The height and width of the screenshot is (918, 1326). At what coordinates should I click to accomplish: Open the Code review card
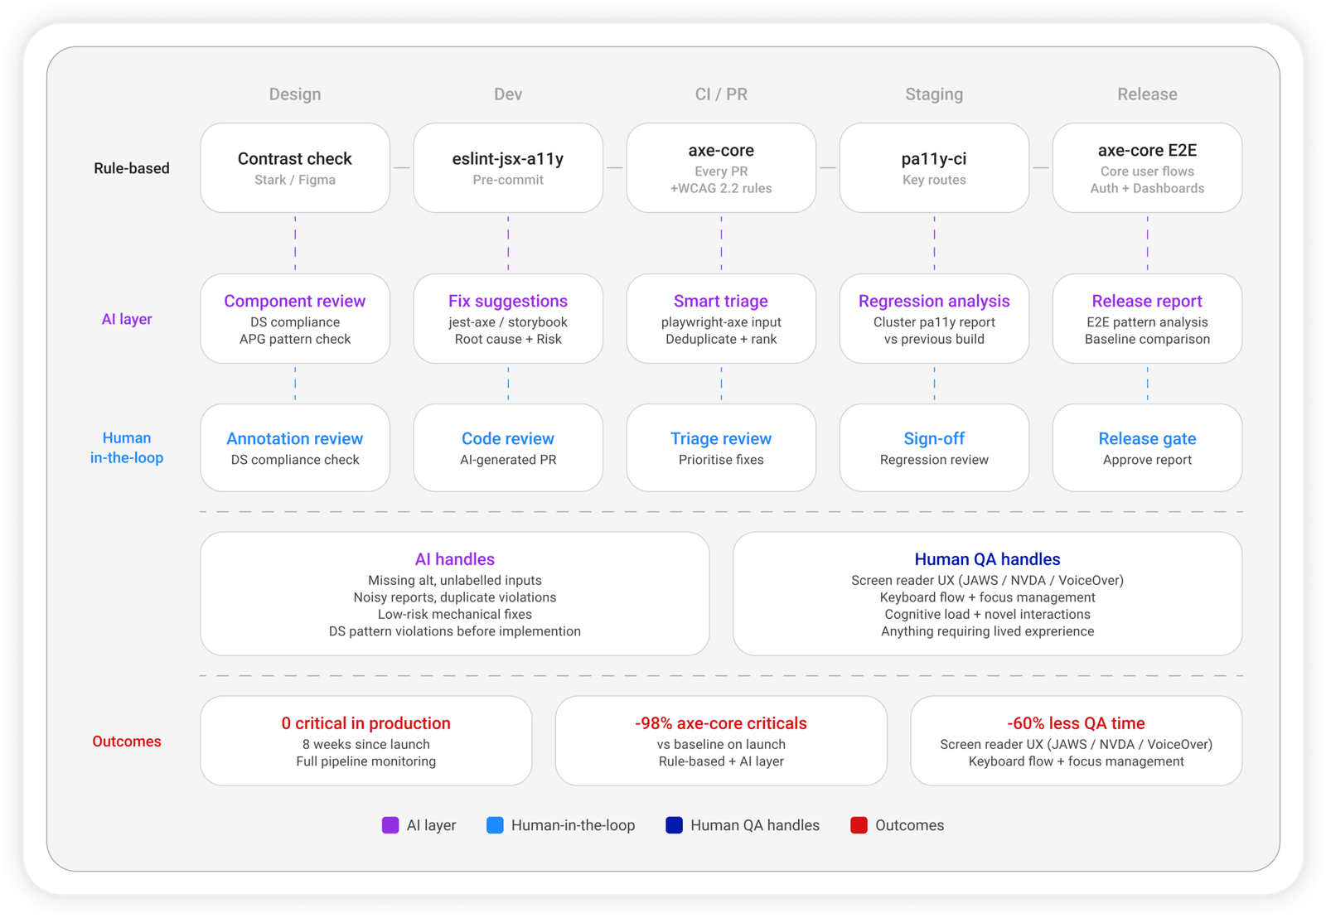coord(508,448)
